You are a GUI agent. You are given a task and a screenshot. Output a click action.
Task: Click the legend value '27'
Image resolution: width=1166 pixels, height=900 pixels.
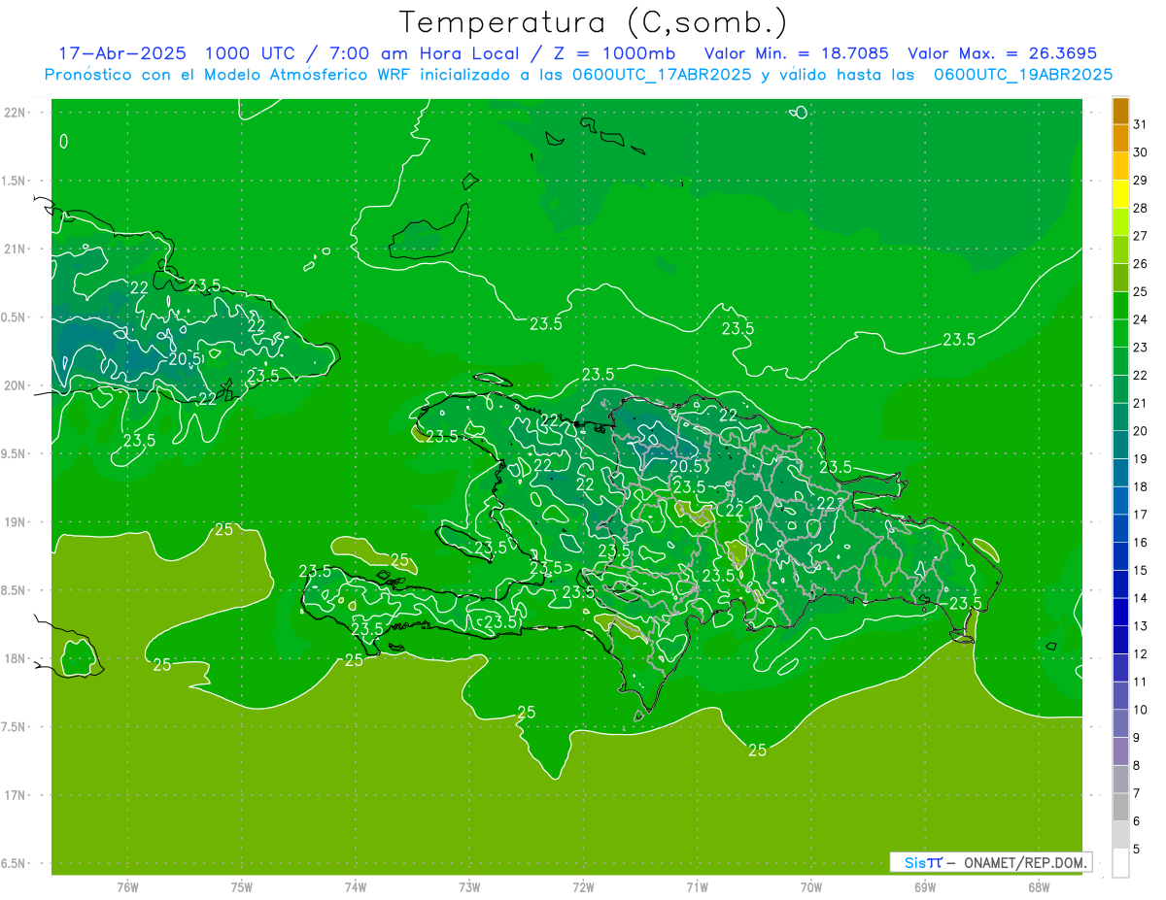(1140, 236)
